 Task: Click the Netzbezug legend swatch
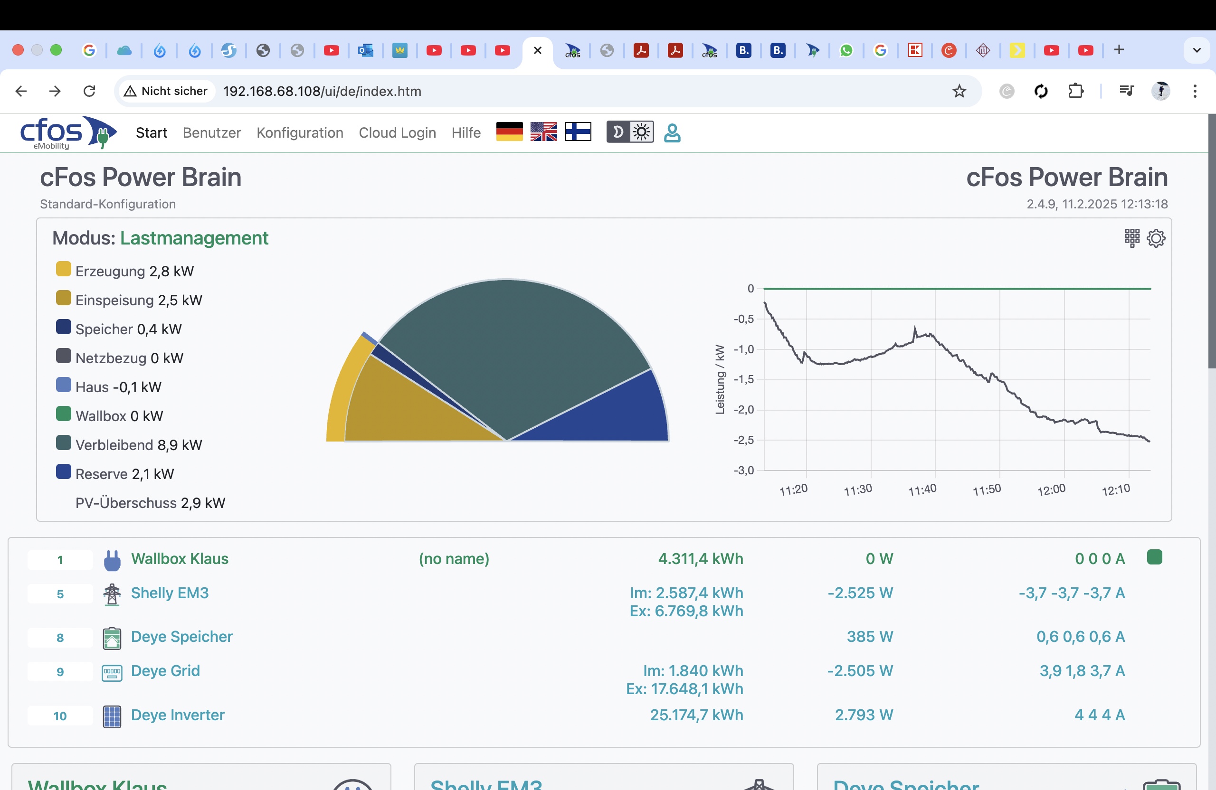tap(63, 356)
